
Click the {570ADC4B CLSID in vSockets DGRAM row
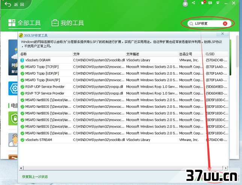[216, 60]
